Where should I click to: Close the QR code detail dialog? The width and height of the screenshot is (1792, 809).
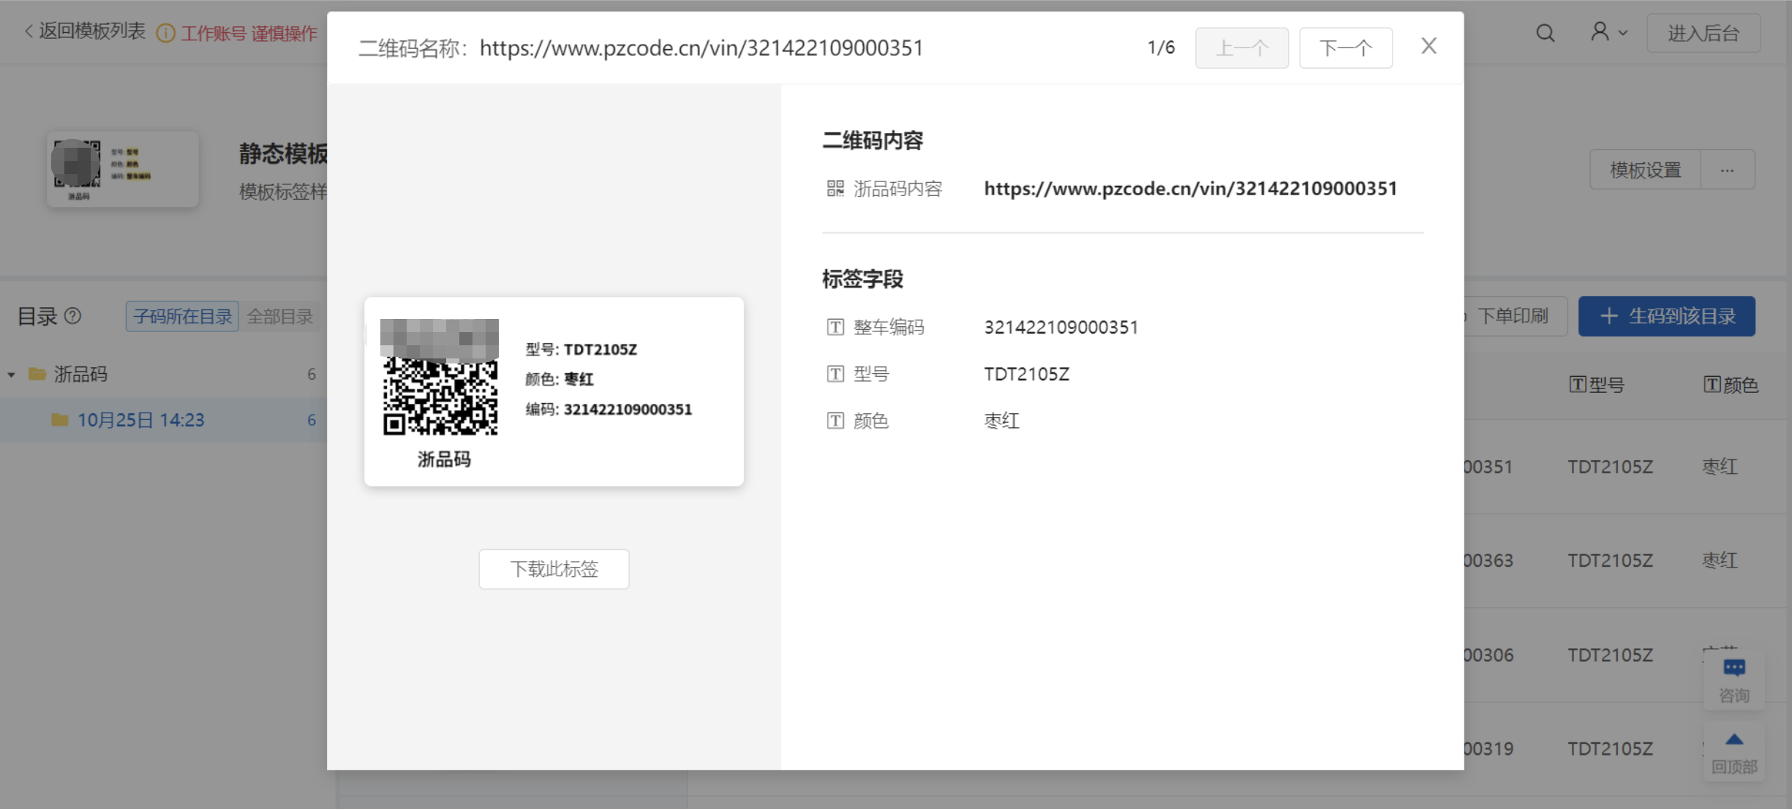pyautogui.click(x=1428, y=47)
